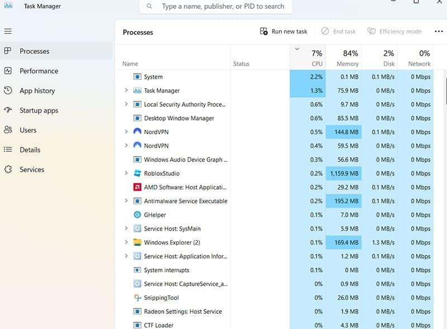Switch to the Performance page
The height and width of the screenshot is (329, 447).
point(56,71)
